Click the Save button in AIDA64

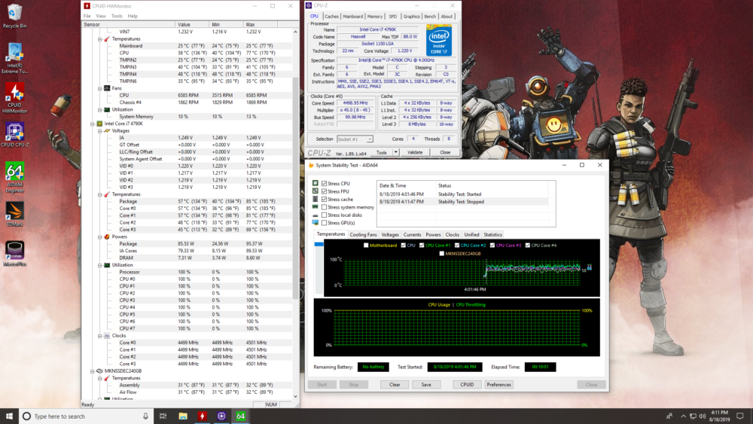coord(426,385)
